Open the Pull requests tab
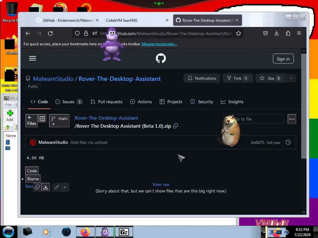The width and height of the screenshot is (318, 238). pos(107,102)
